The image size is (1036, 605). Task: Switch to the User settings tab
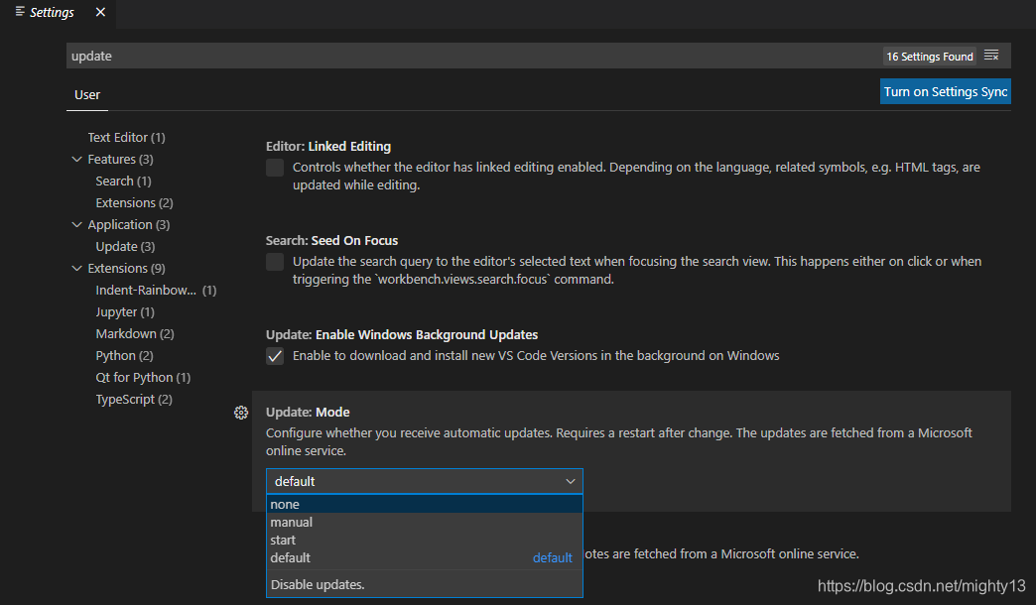click(87, 95)
